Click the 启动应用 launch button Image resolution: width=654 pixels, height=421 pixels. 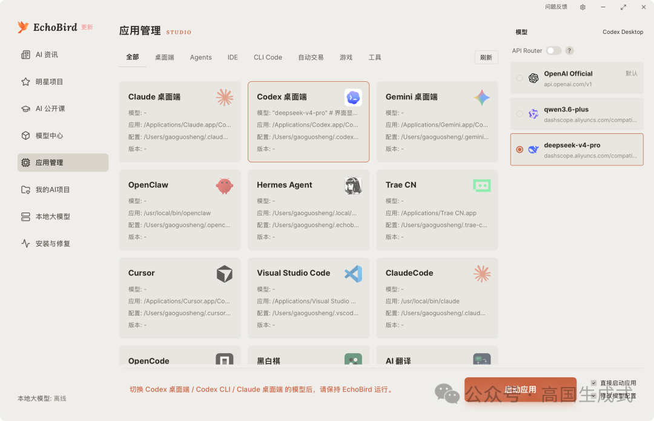(x=521, y=390)
